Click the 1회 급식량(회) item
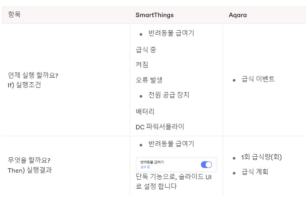 262,157
